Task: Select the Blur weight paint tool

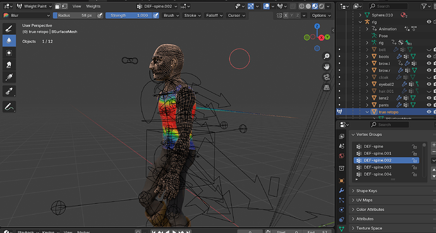Action: (x=9, y=40)
